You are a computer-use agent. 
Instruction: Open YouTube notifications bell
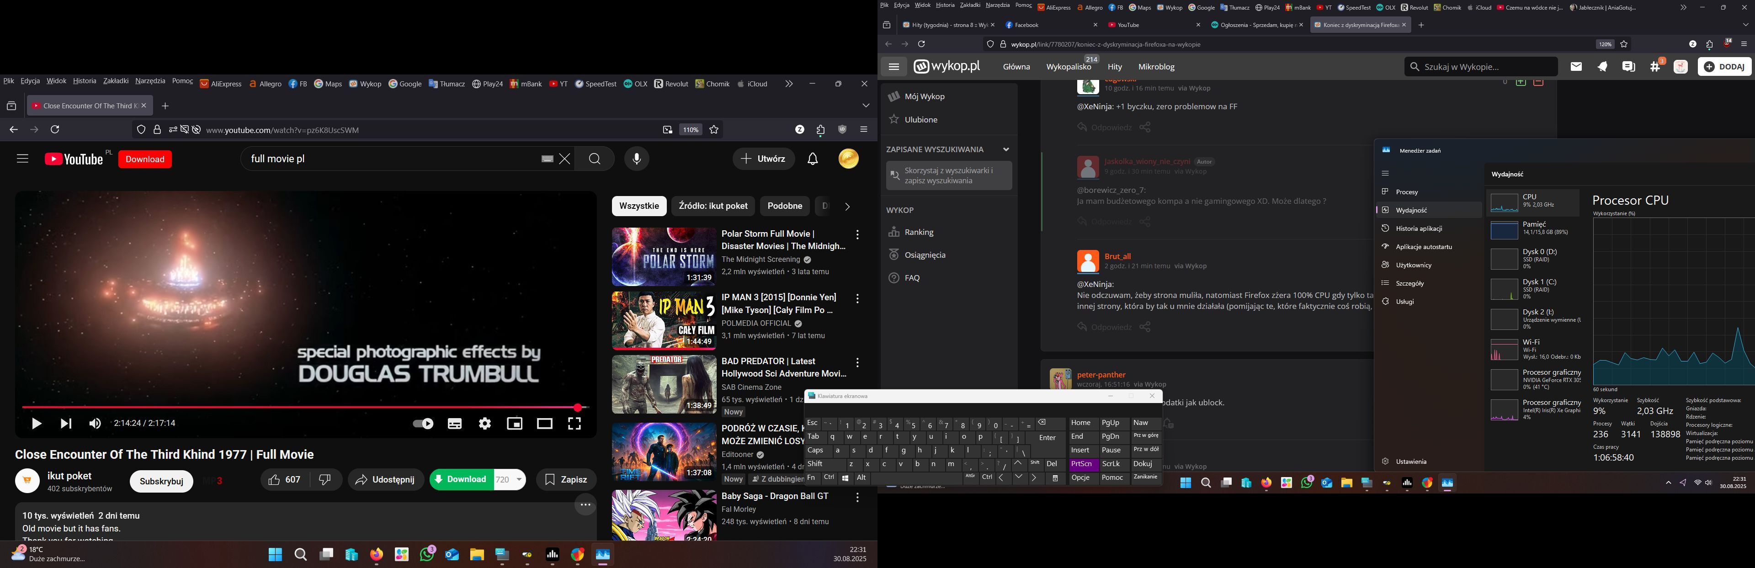click(812, 159)
